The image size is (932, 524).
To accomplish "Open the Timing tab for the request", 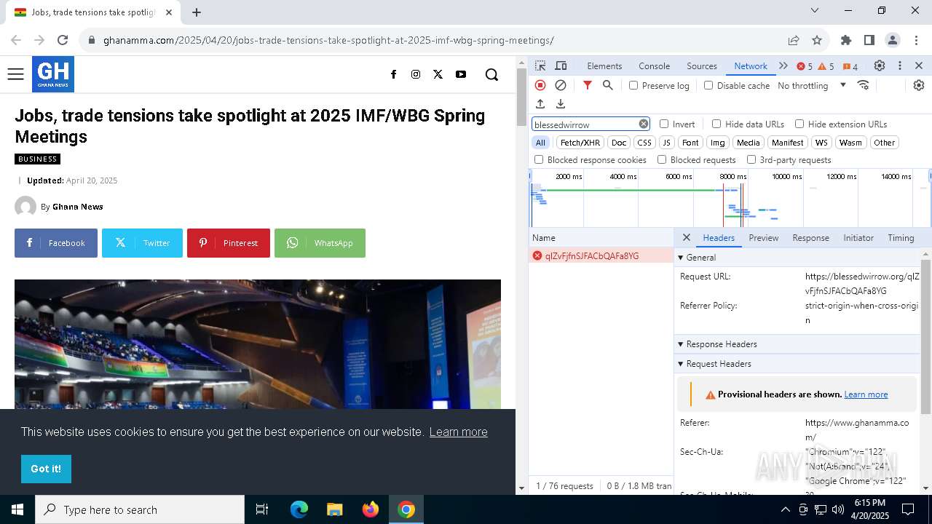I will pos(901,238).
